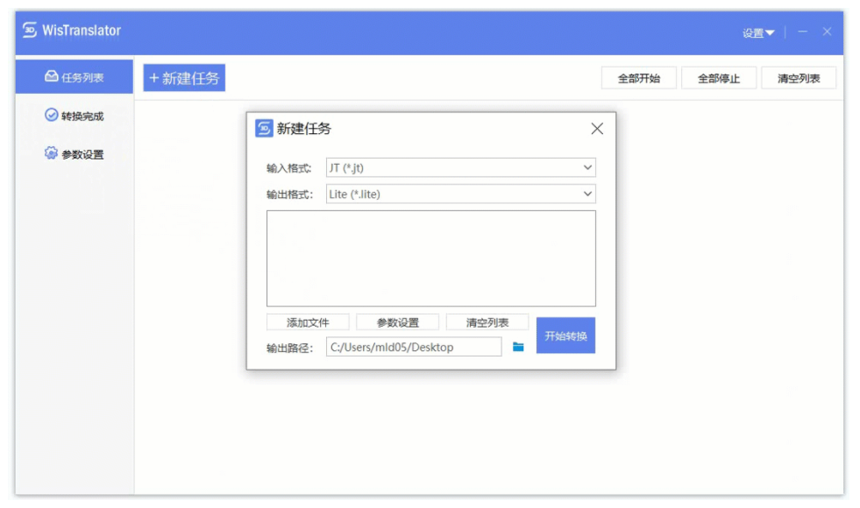Click the 输出格式 label text

pyautogui.click(x=289, y=194)
